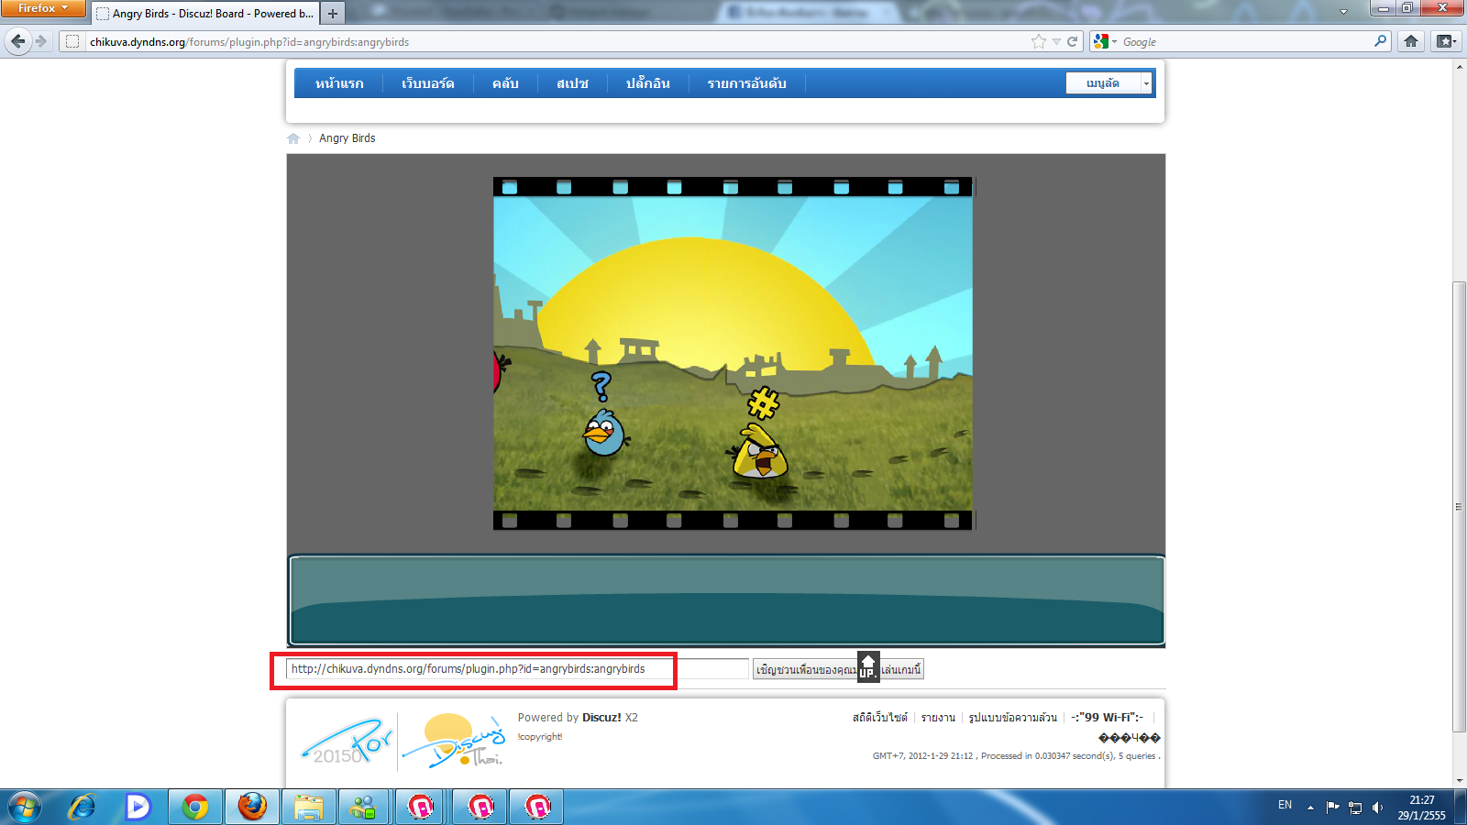The width and height of the screenshot is (1467, 825).
Task: Select the Angry Birds browser tab
Action: coord(204,13)
